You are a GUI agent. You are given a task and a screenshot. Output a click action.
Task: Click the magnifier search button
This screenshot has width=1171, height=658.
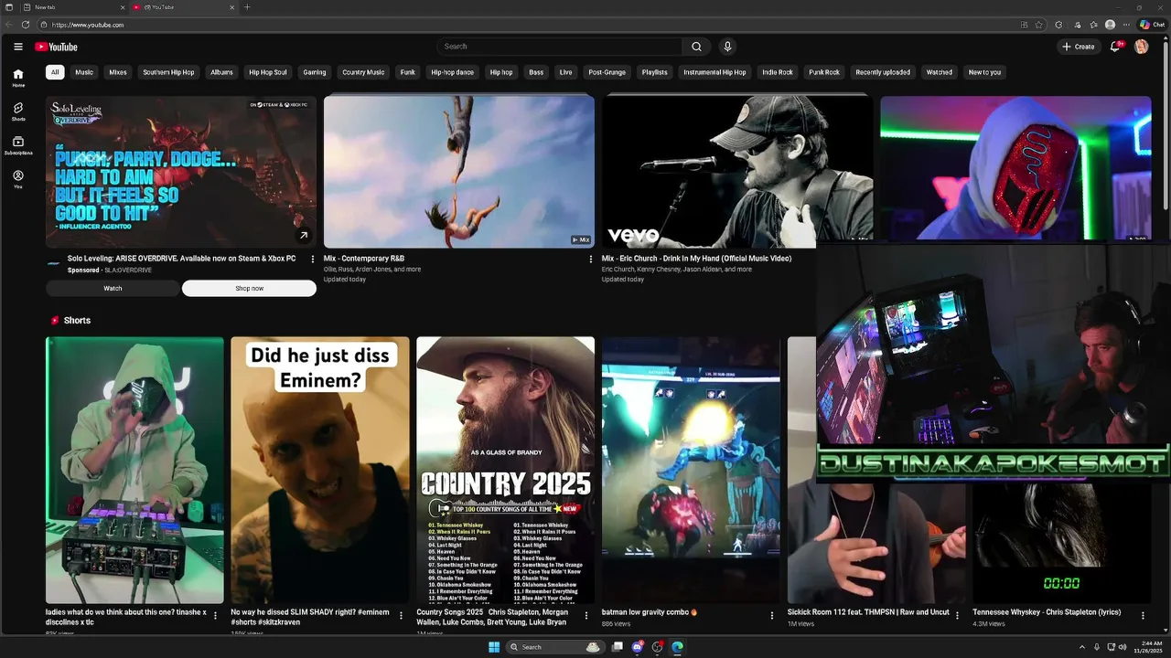click(x=696, y=47)
